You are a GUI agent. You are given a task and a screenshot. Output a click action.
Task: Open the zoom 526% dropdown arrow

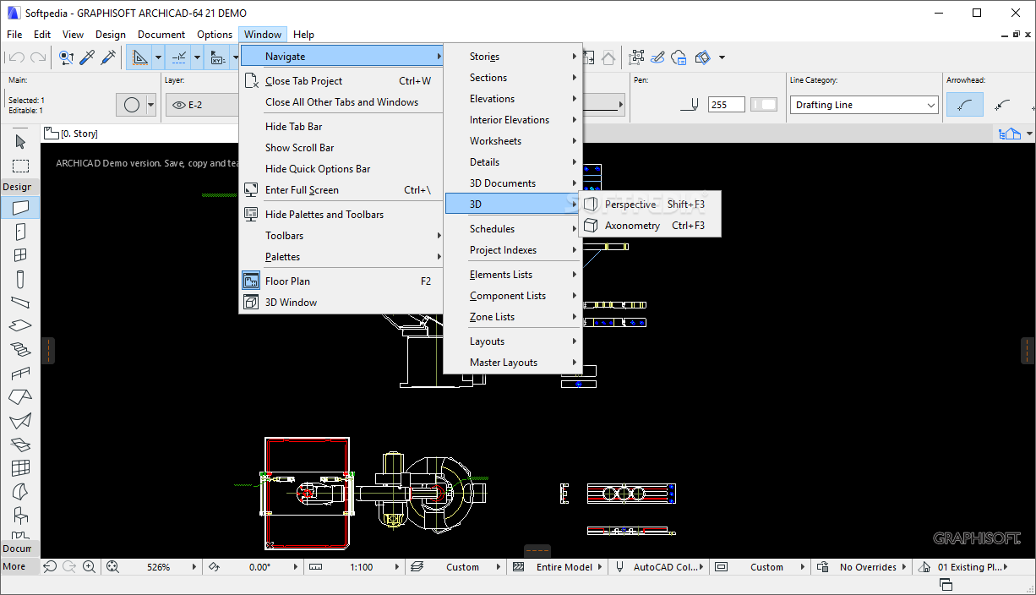(x=195, y=567)
